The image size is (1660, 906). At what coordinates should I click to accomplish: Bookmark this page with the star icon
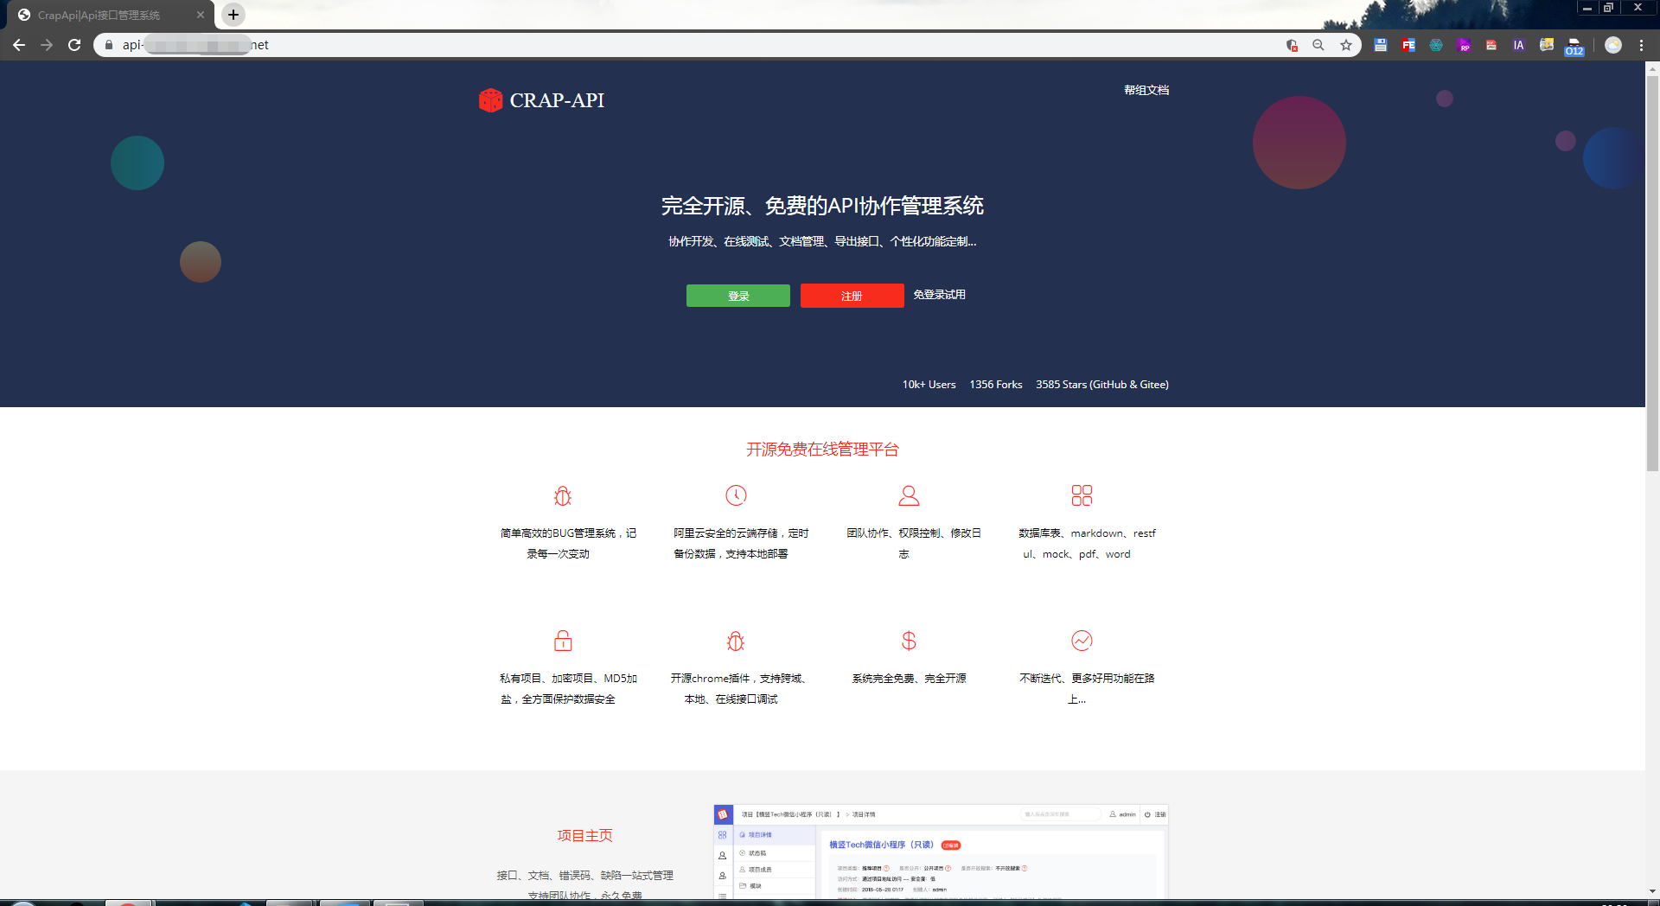[x=1346, y=45]
